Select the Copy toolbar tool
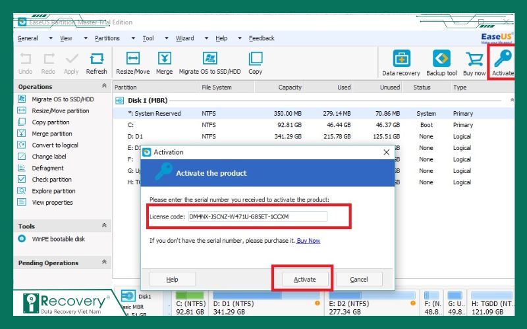The width and height of the screenshot is (527, 329). (x=256, y=63)
